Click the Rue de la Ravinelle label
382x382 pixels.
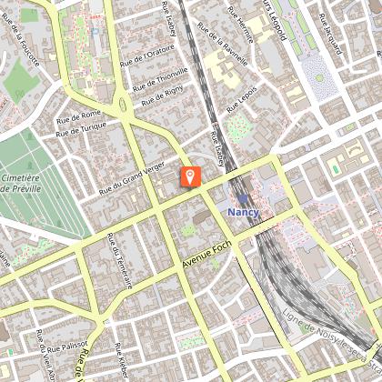(x=223, y=45)
